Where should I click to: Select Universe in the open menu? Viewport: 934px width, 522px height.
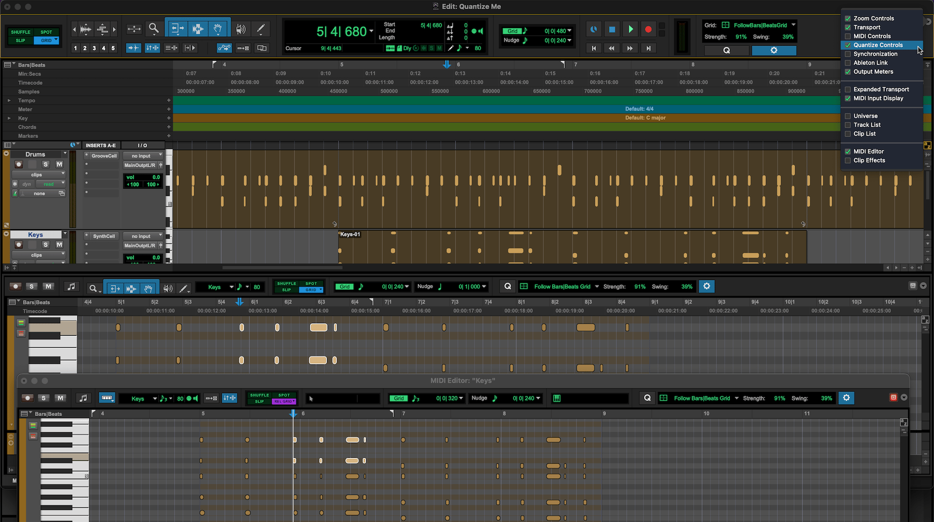point(864,115)
